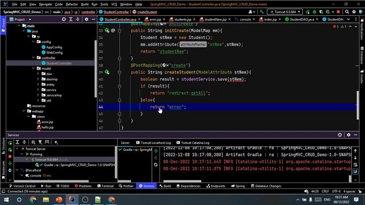Select opened file target icon in Project panel
Viewport: 365px width, 205px height.
[64, 19]
